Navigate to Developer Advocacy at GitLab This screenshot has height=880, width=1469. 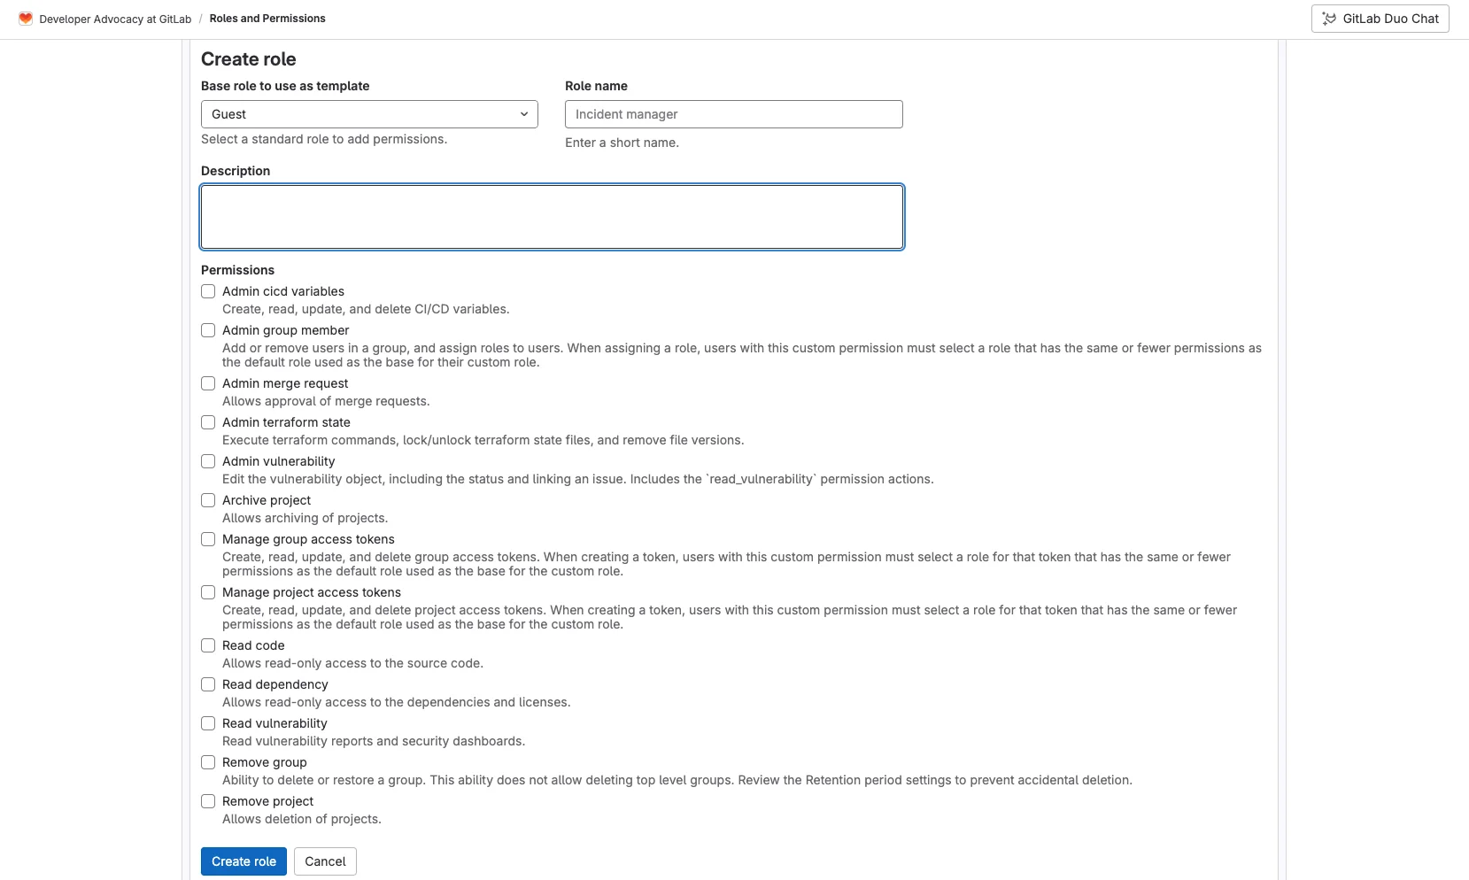tap(115, 18)
